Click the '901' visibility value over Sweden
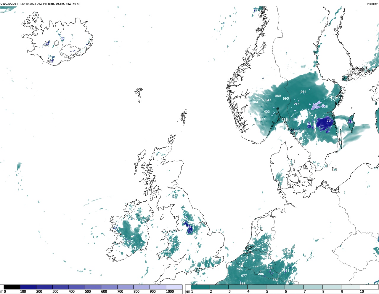379x294 pixels. coord(303,92)
